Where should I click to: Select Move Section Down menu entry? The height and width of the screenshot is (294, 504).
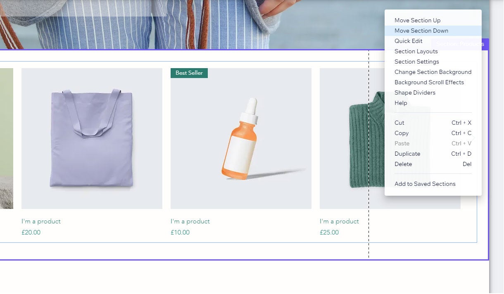[x=433, y=31]
